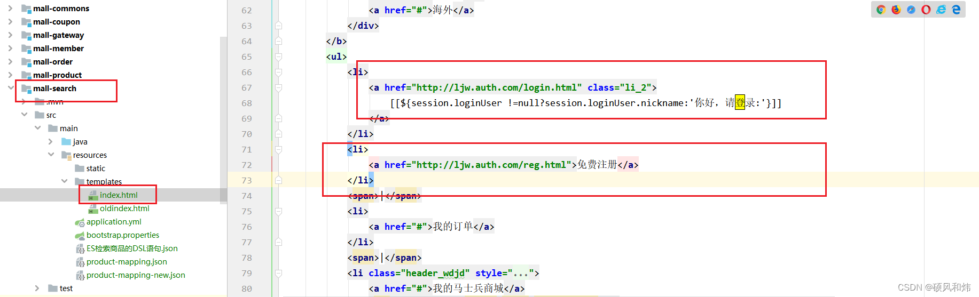Toggle code fold marker at line 75
The image size is (979, 297).
click(278, 211)
